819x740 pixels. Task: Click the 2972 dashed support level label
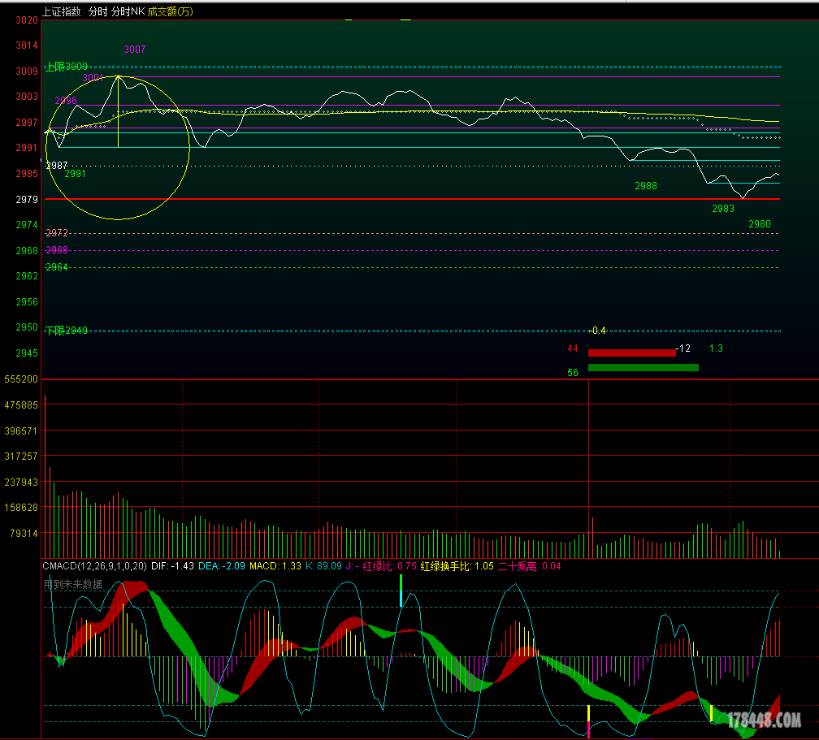(x=57, y=233)
